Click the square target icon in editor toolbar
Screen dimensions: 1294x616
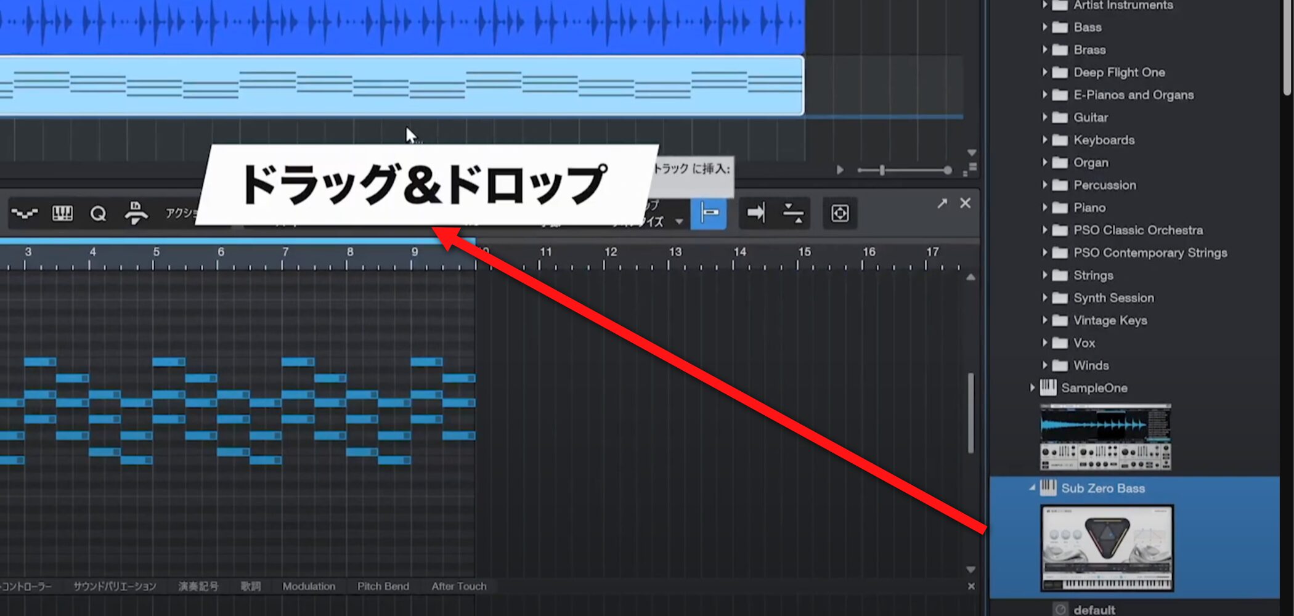[839, 213]
